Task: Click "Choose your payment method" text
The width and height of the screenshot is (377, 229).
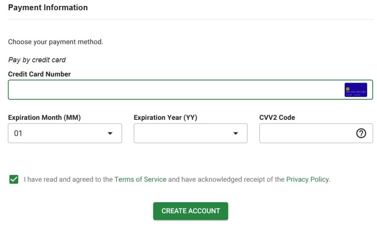Action: pyautogui.click(x=56, y=42)
